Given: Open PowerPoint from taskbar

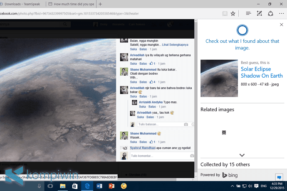Looking at the screenshot, I should pyautogui.click(x=111, y=186).
